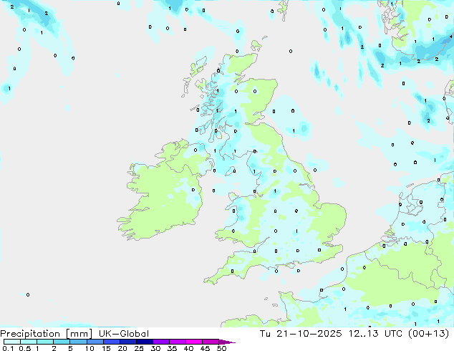This screenshot has width=454, height=351.
Task: Click the "(00+13)" forecast offset text
Action: coord(428,334)
